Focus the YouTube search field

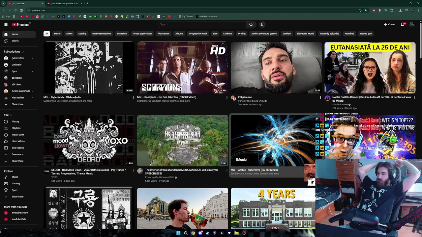(x=202, y=24)
